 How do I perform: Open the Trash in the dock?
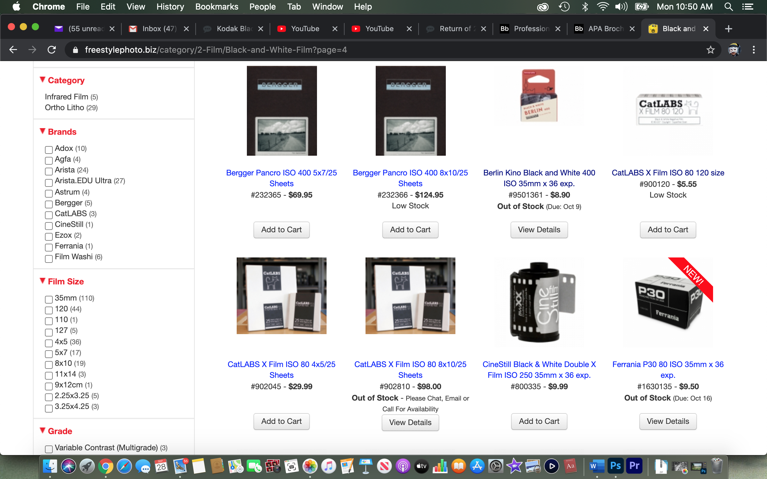717,466
